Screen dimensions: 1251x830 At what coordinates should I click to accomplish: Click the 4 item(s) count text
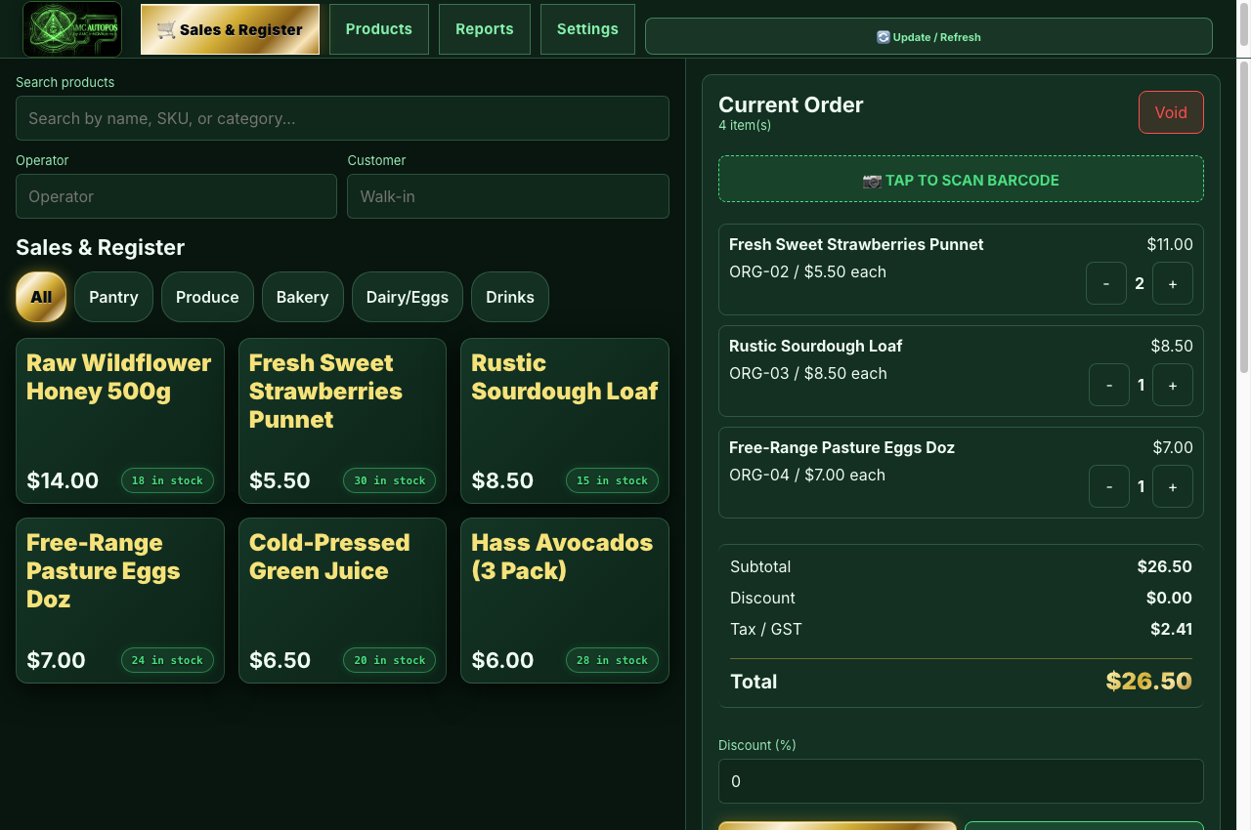tap(745, 125)
